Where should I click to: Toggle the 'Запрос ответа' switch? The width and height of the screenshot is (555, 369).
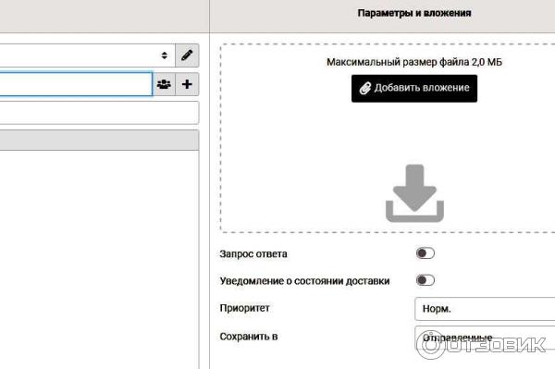coord(425,253)
